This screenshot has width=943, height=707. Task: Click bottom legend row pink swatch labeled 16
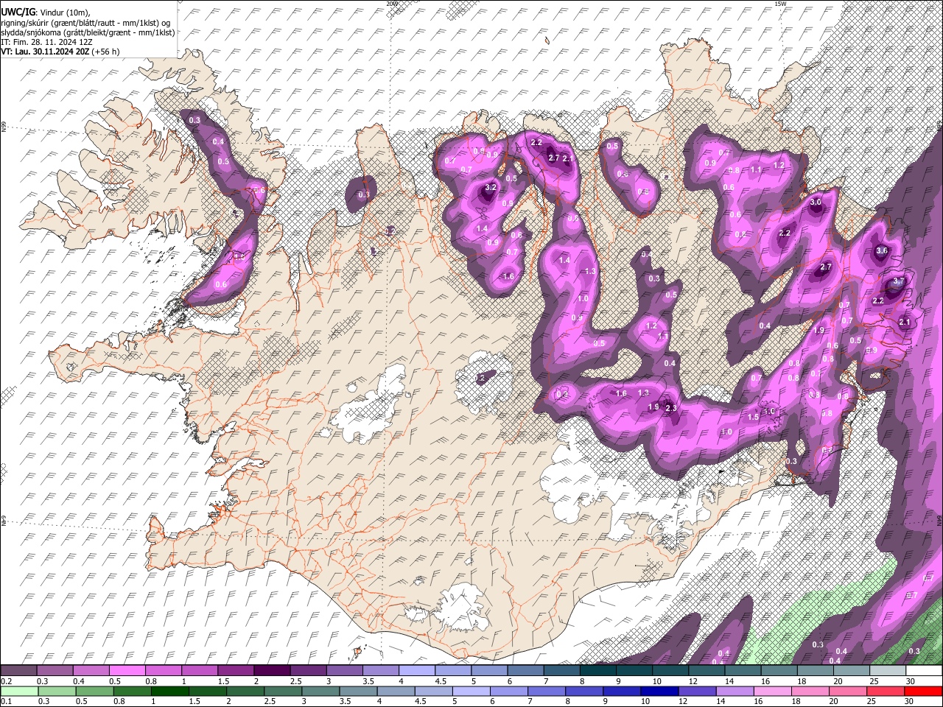773,691
